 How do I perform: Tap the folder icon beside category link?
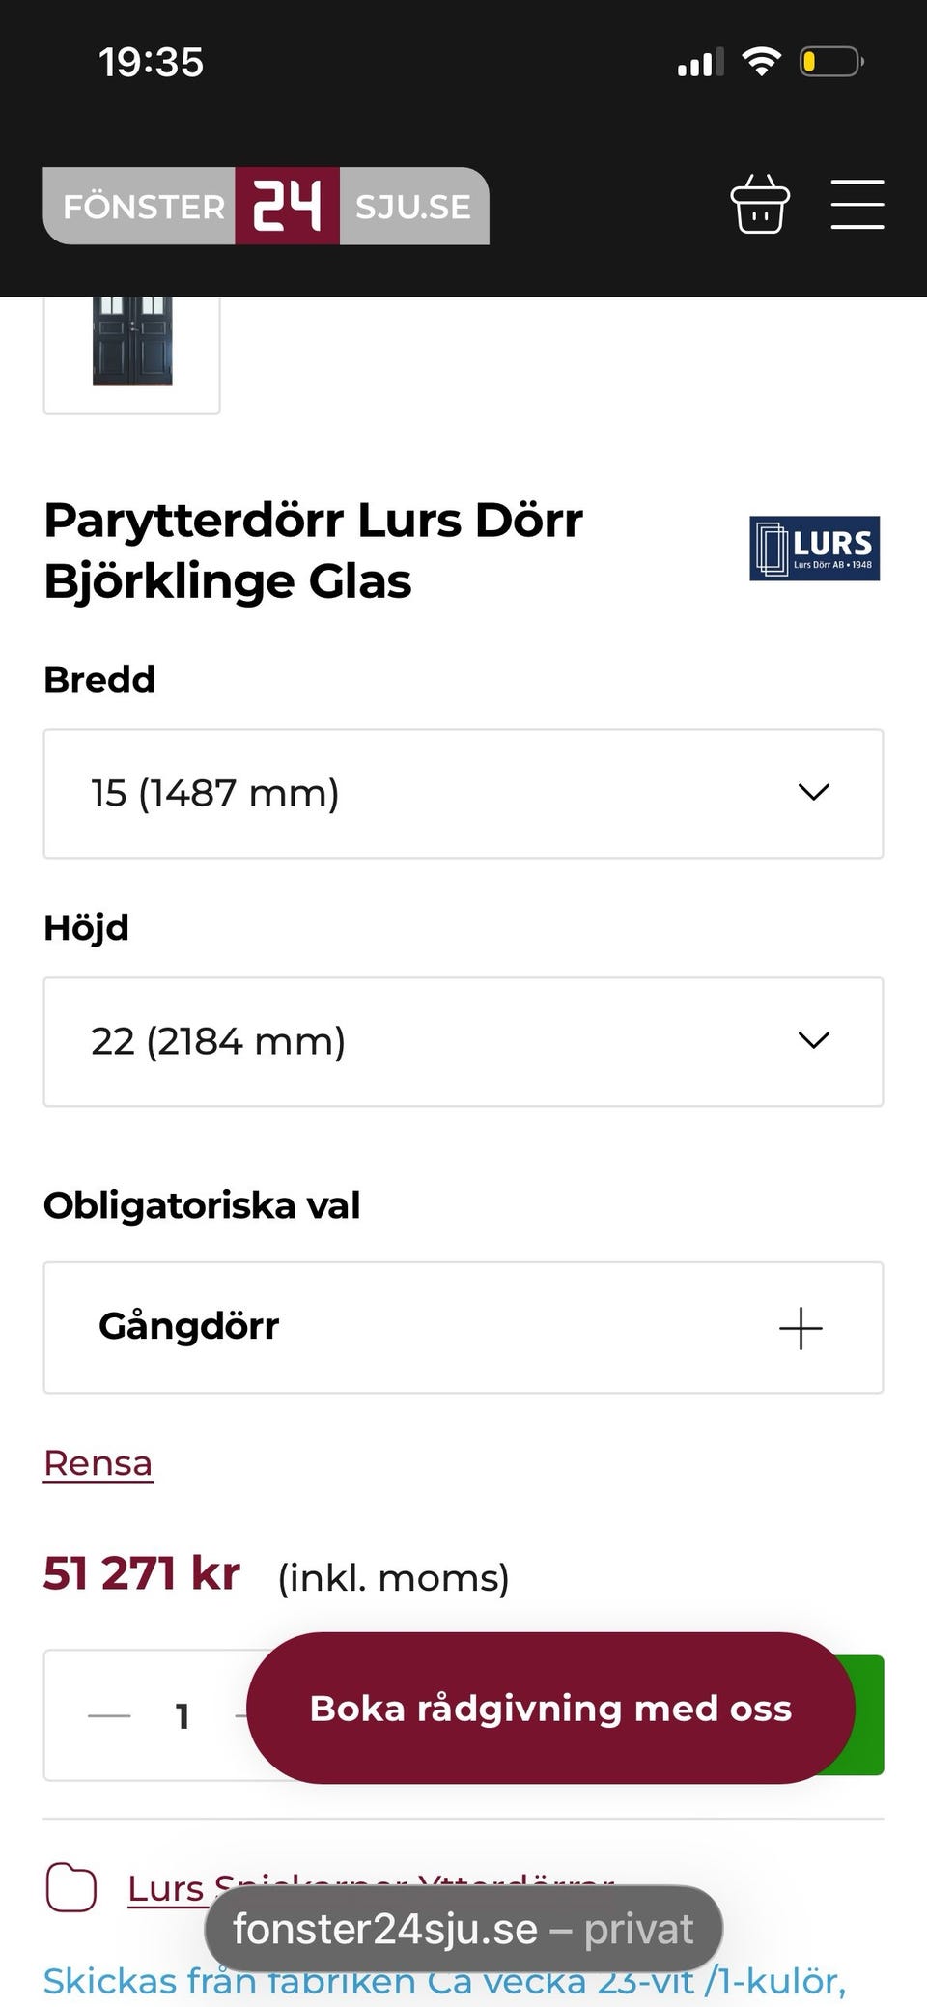71,1886
